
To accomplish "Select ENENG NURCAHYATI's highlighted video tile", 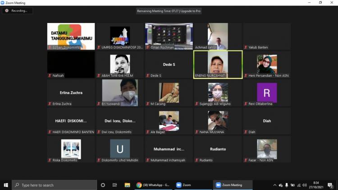I will (218, 64).
